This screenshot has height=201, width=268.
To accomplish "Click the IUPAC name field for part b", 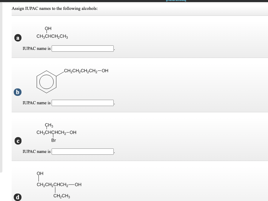I will (x=82, y=103).
